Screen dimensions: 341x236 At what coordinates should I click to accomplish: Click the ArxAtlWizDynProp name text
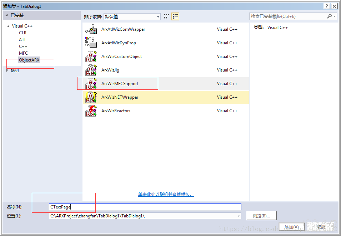[119, 43]
